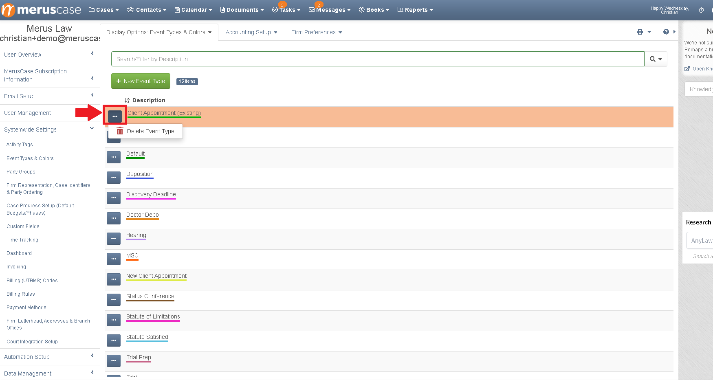Open the Deposition event type
Image resolution: width=713 pixels, height=380 pixels.
click(x=140, y=174)
